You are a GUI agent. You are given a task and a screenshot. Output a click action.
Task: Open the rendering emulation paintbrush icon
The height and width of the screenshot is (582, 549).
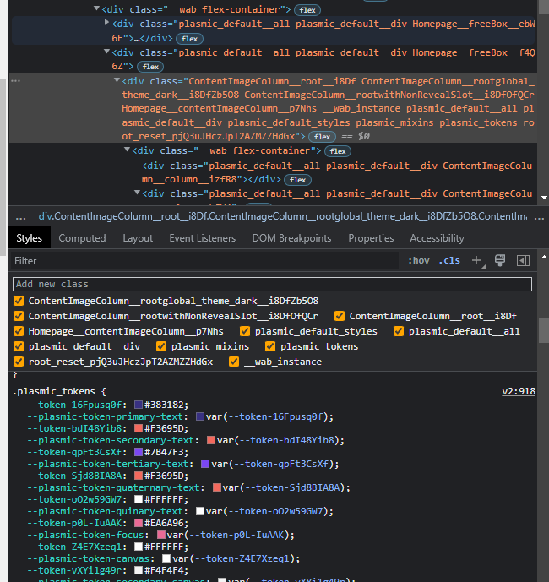tap(500, 260)
